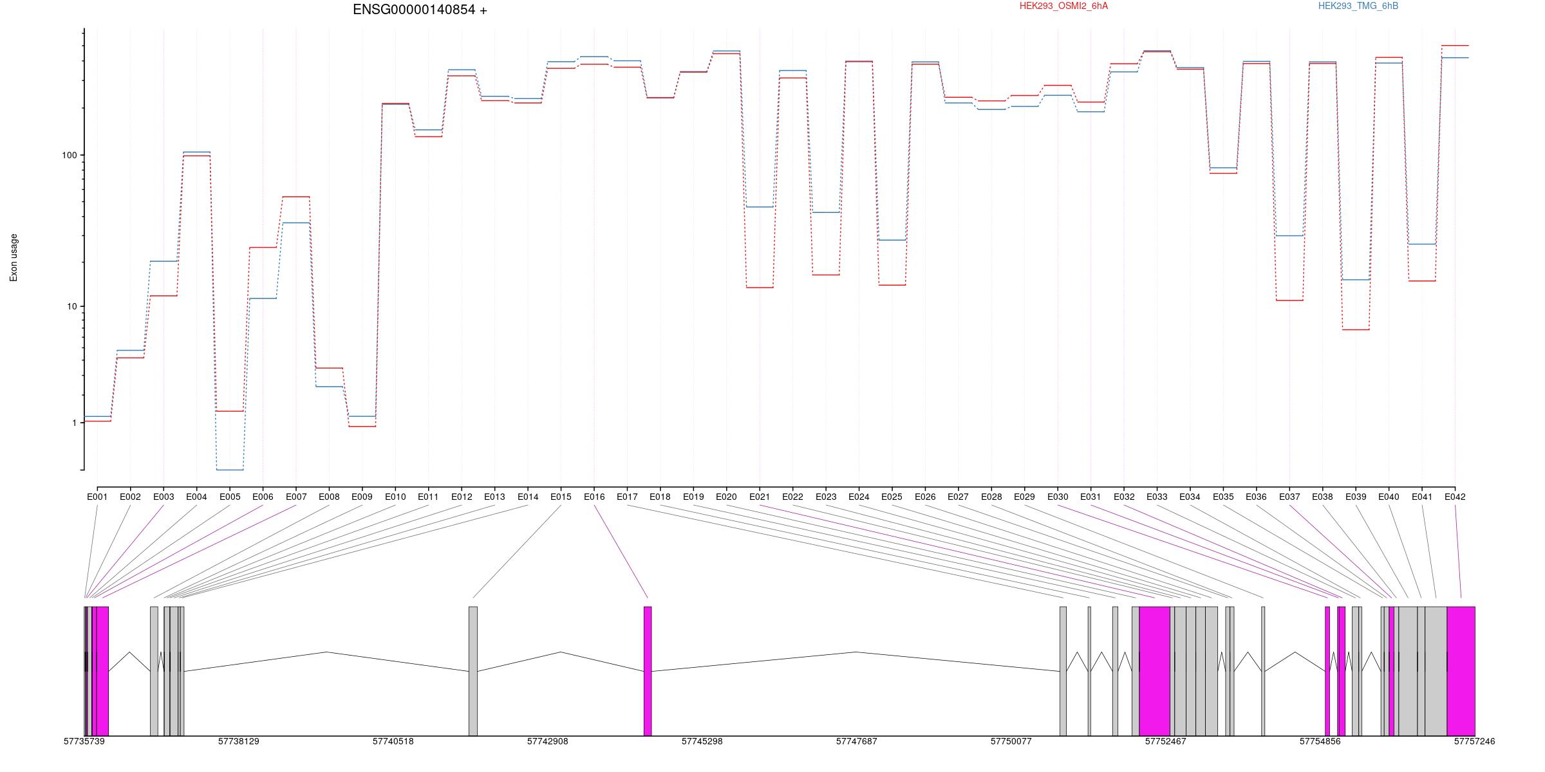Click the Exon usage axis label
The width and height of the screenshot is (1545, 772).
pos(14,257)
